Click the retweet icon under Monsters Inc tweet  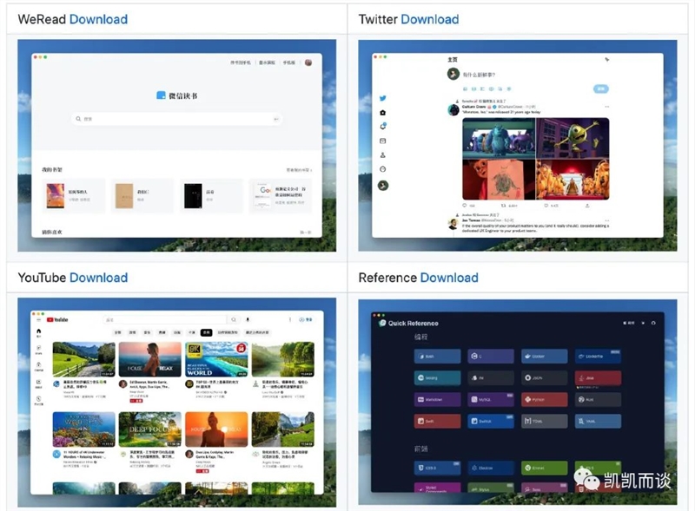click(x=504, y=206)
